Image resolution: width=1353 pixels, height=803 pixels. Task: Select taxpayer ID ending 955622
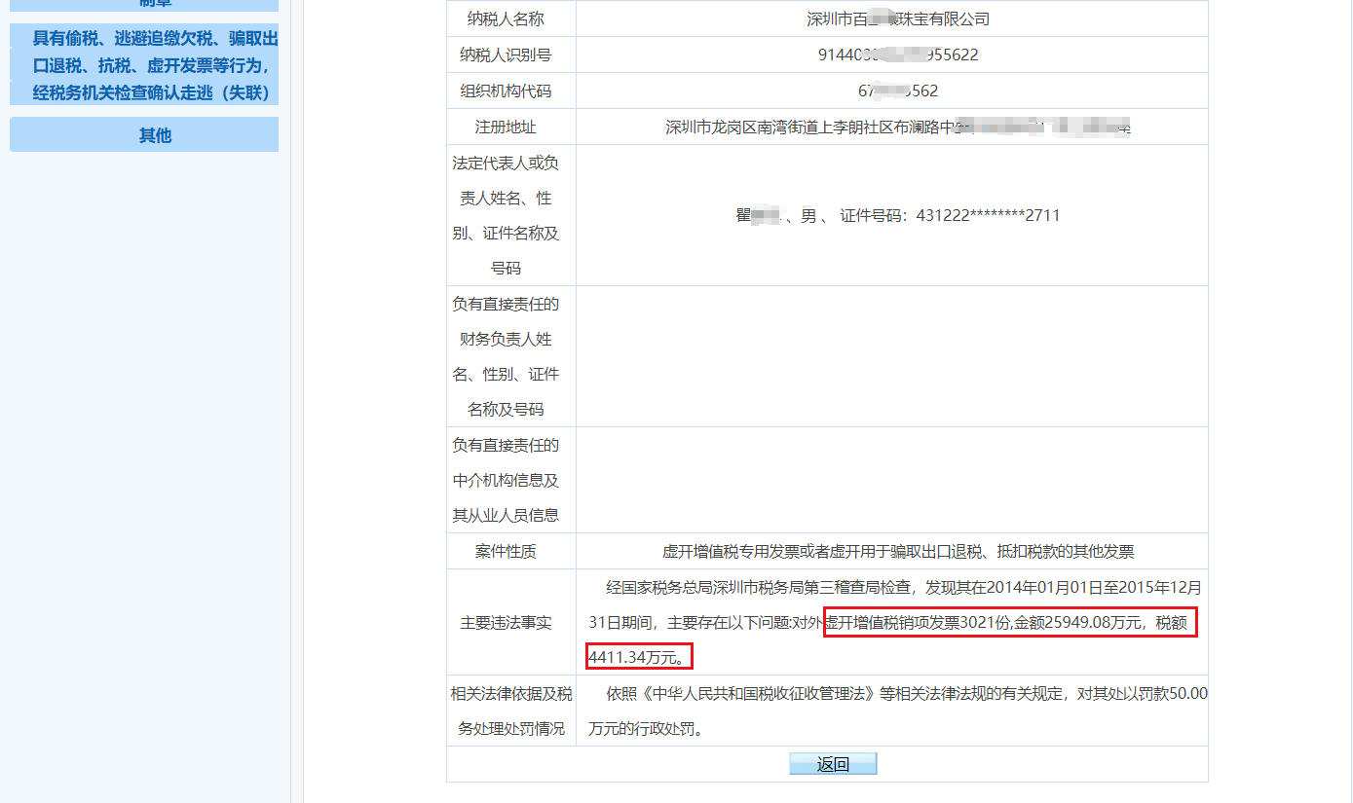tap(898, 55)
